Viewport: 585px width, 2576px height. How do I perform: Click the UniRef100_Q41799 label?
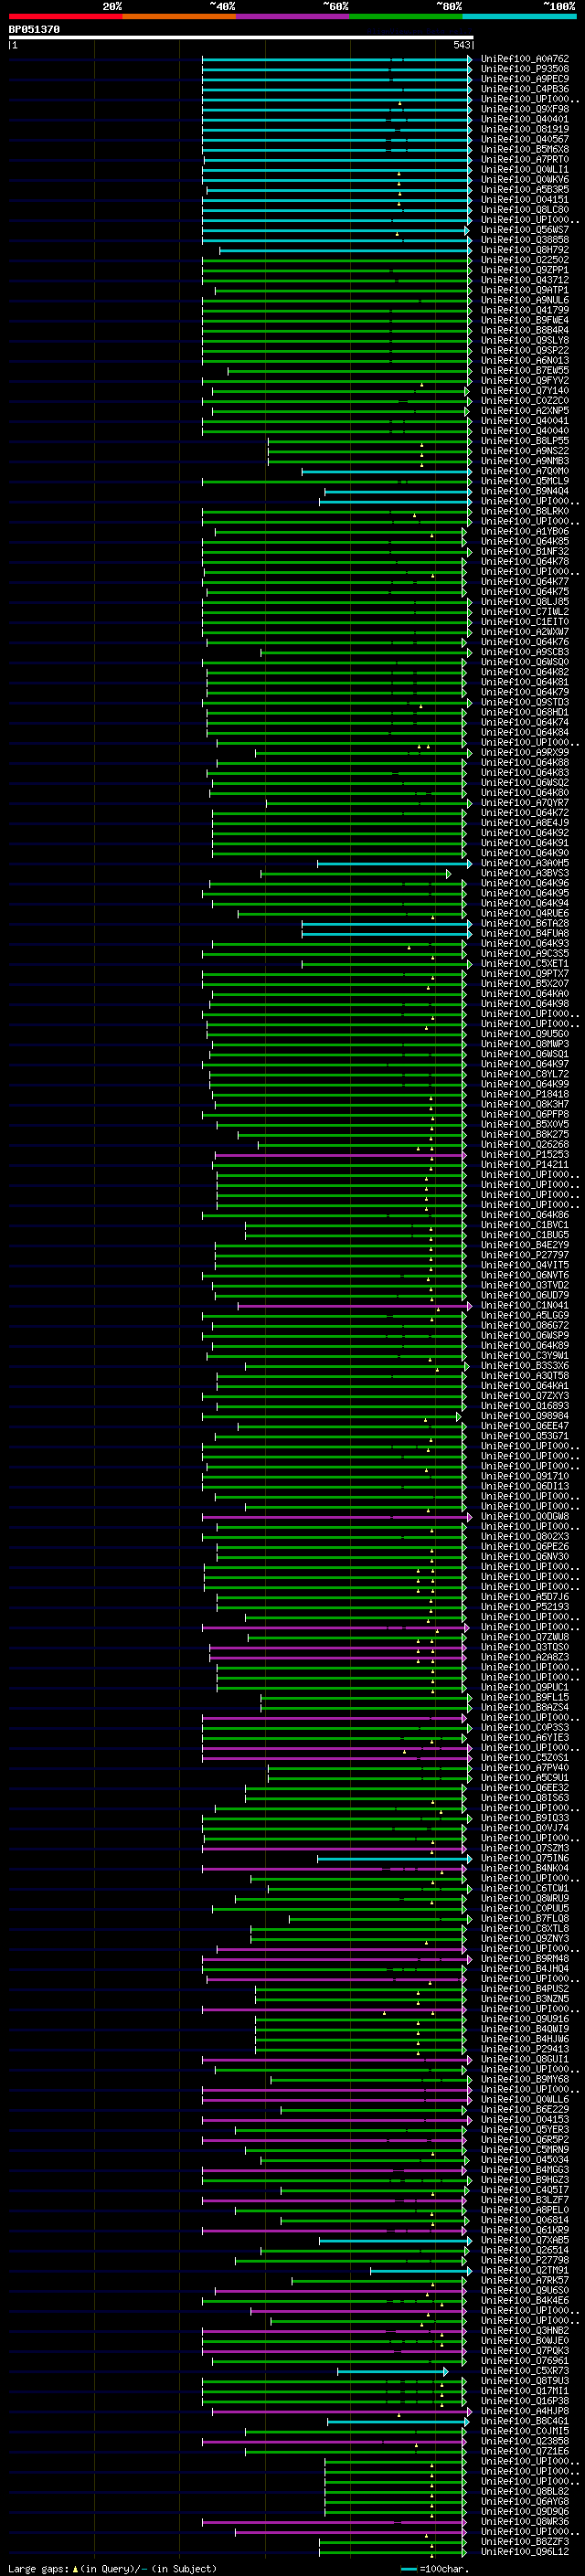pos(525,310)
